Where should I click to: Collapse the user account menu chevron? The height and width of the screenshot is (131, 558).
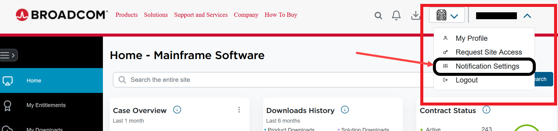click(x=527, y=16)
